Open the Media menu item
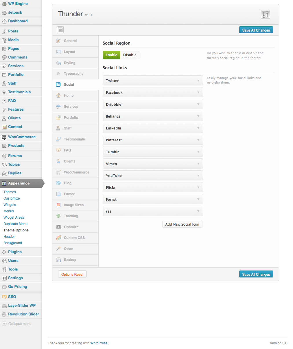The image size is (293, 349). pyautogui.click(x=13, y=40)
